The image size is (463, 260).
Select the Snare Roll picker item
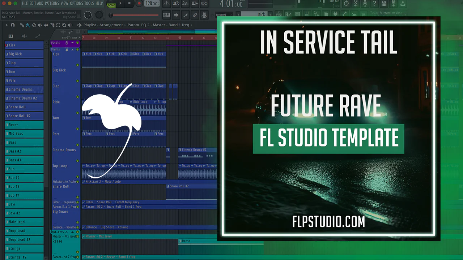point(24,107)
